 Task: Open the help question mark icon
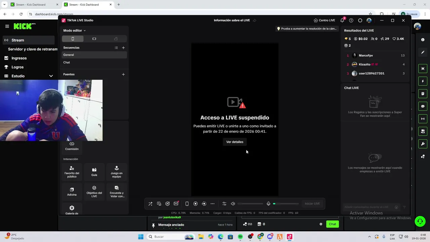351,20
